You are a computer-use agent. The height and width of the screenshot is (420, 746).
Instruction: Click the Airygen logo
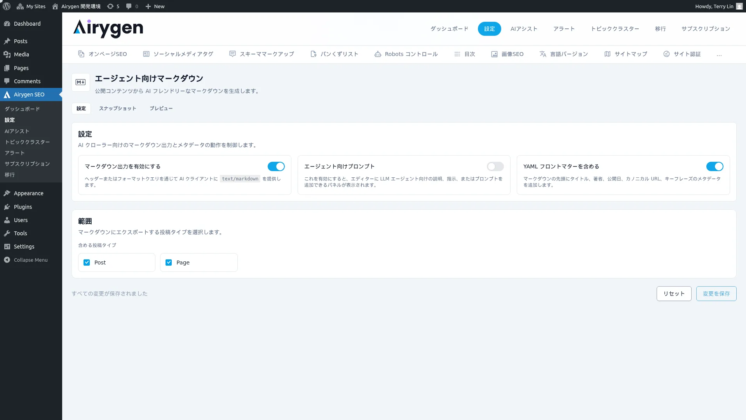click(108, 28)
